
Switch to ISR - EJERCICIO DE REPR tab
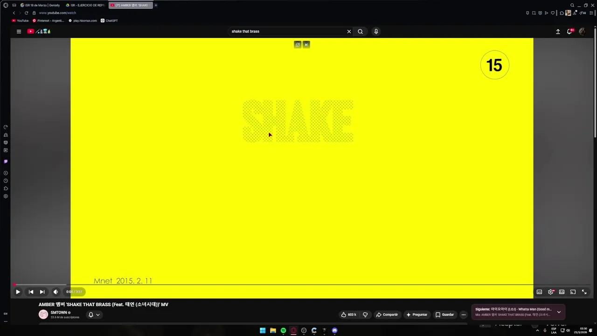click(85, 5)
